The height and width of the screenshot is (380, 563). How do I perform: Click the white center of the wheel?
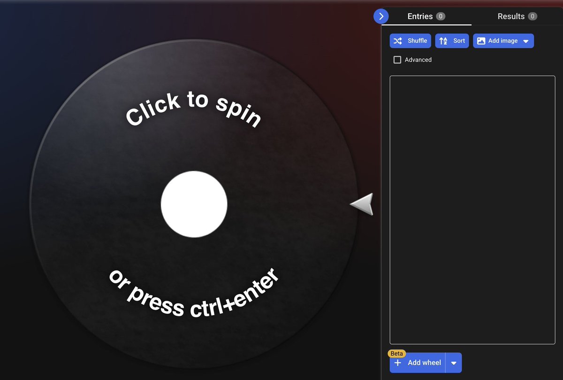coord(194,204)
